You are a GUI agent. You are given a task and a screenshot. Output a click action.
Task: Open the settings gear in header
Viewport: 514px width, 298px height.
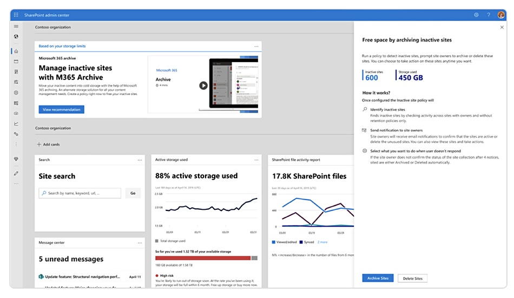(x=476, y=15)
